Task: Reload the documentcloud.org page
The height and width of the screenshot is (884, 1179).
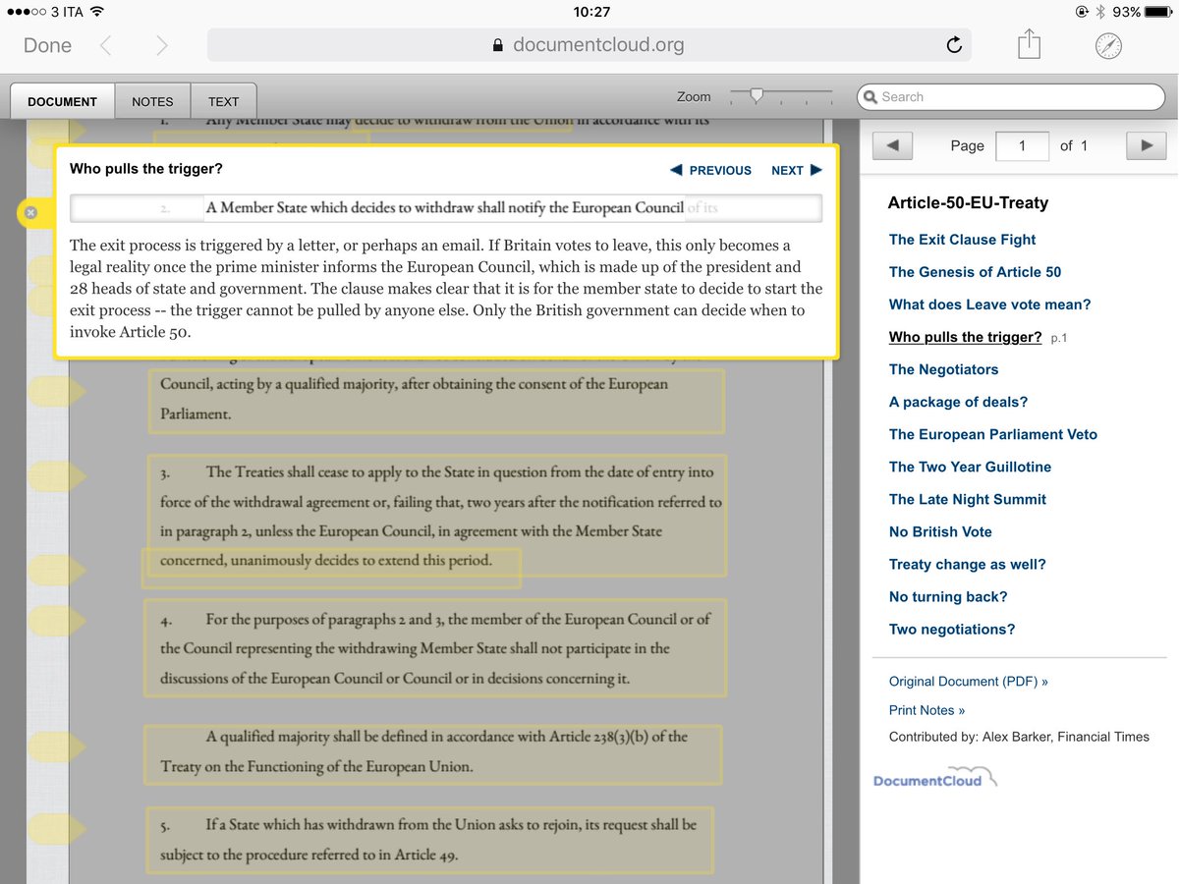Action: click(953, 45)
